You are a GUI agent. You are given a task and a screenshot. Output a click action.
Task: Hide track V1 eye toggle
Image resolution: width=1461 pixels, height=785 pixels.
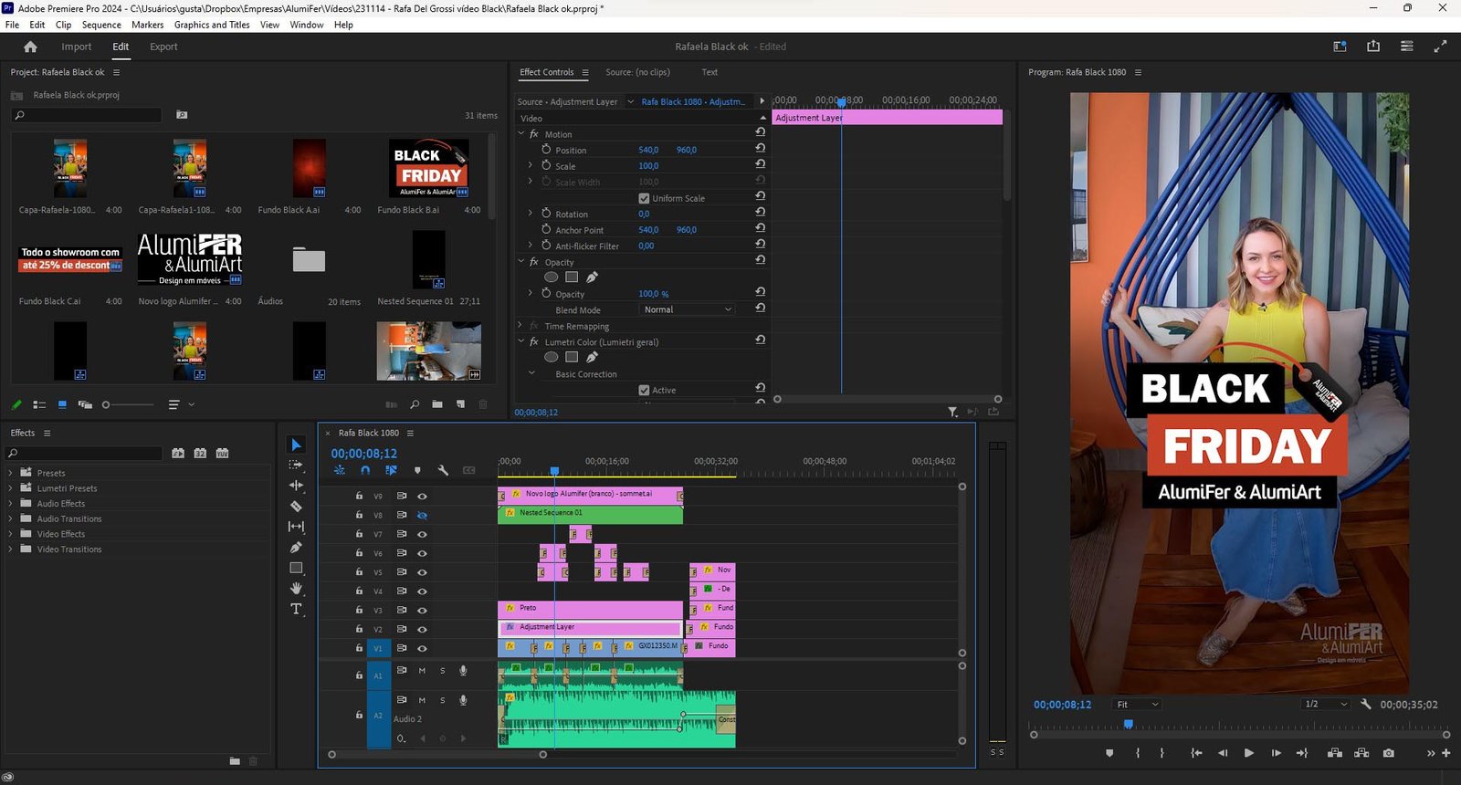(x=422, y=648)
